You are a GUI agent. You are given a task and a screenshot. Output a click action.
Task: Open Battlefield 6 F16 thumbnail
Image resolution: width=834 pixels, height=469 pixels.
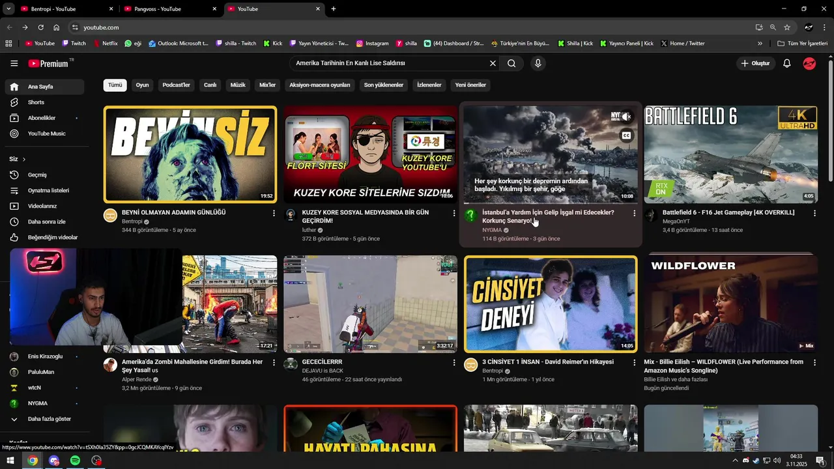pyautogui.click(x=730, y=154)
